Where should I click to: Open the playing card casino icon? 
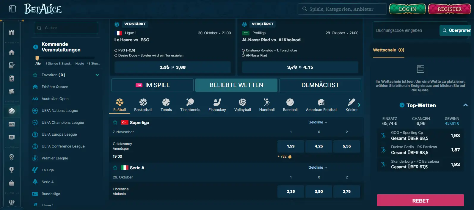coord(12,79)
